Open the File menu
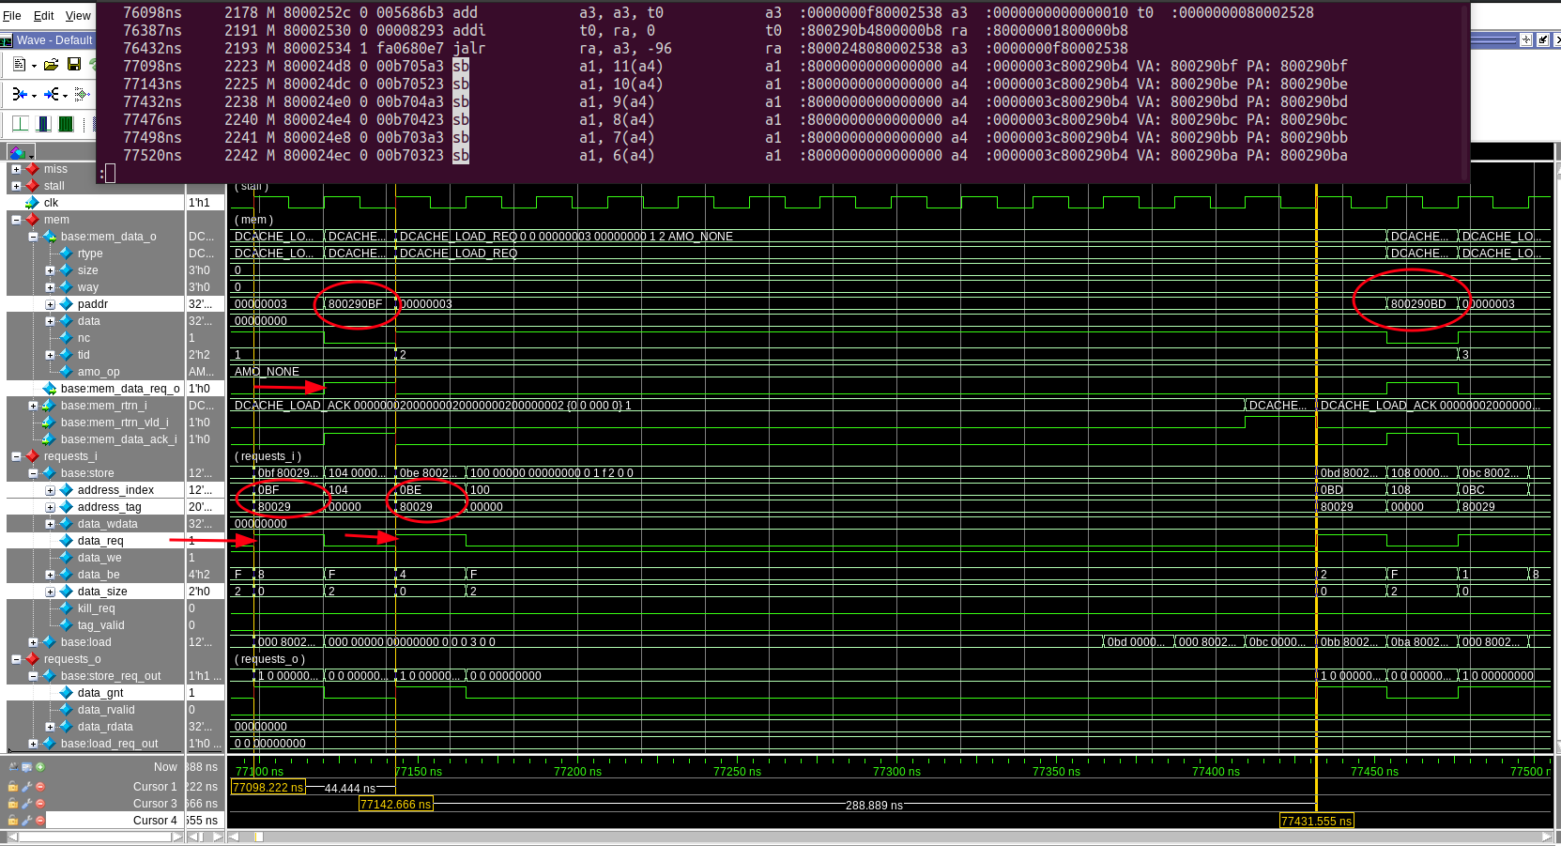 (12, 16)
